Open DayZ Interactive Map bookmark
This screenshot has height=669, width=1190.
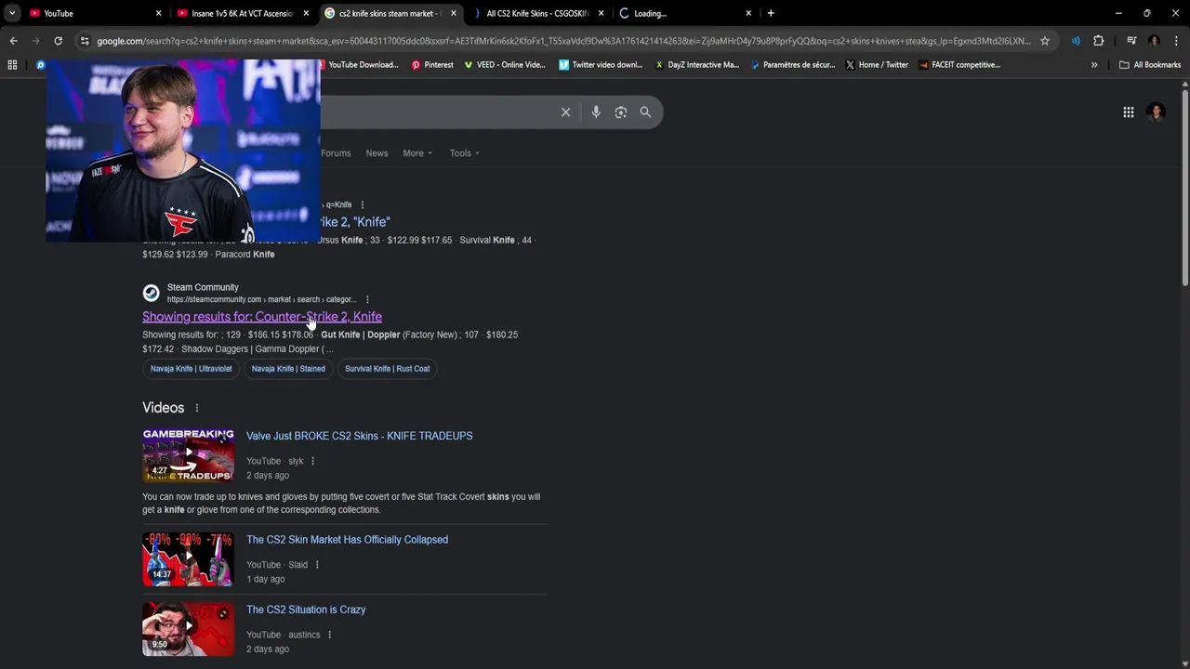697,65
